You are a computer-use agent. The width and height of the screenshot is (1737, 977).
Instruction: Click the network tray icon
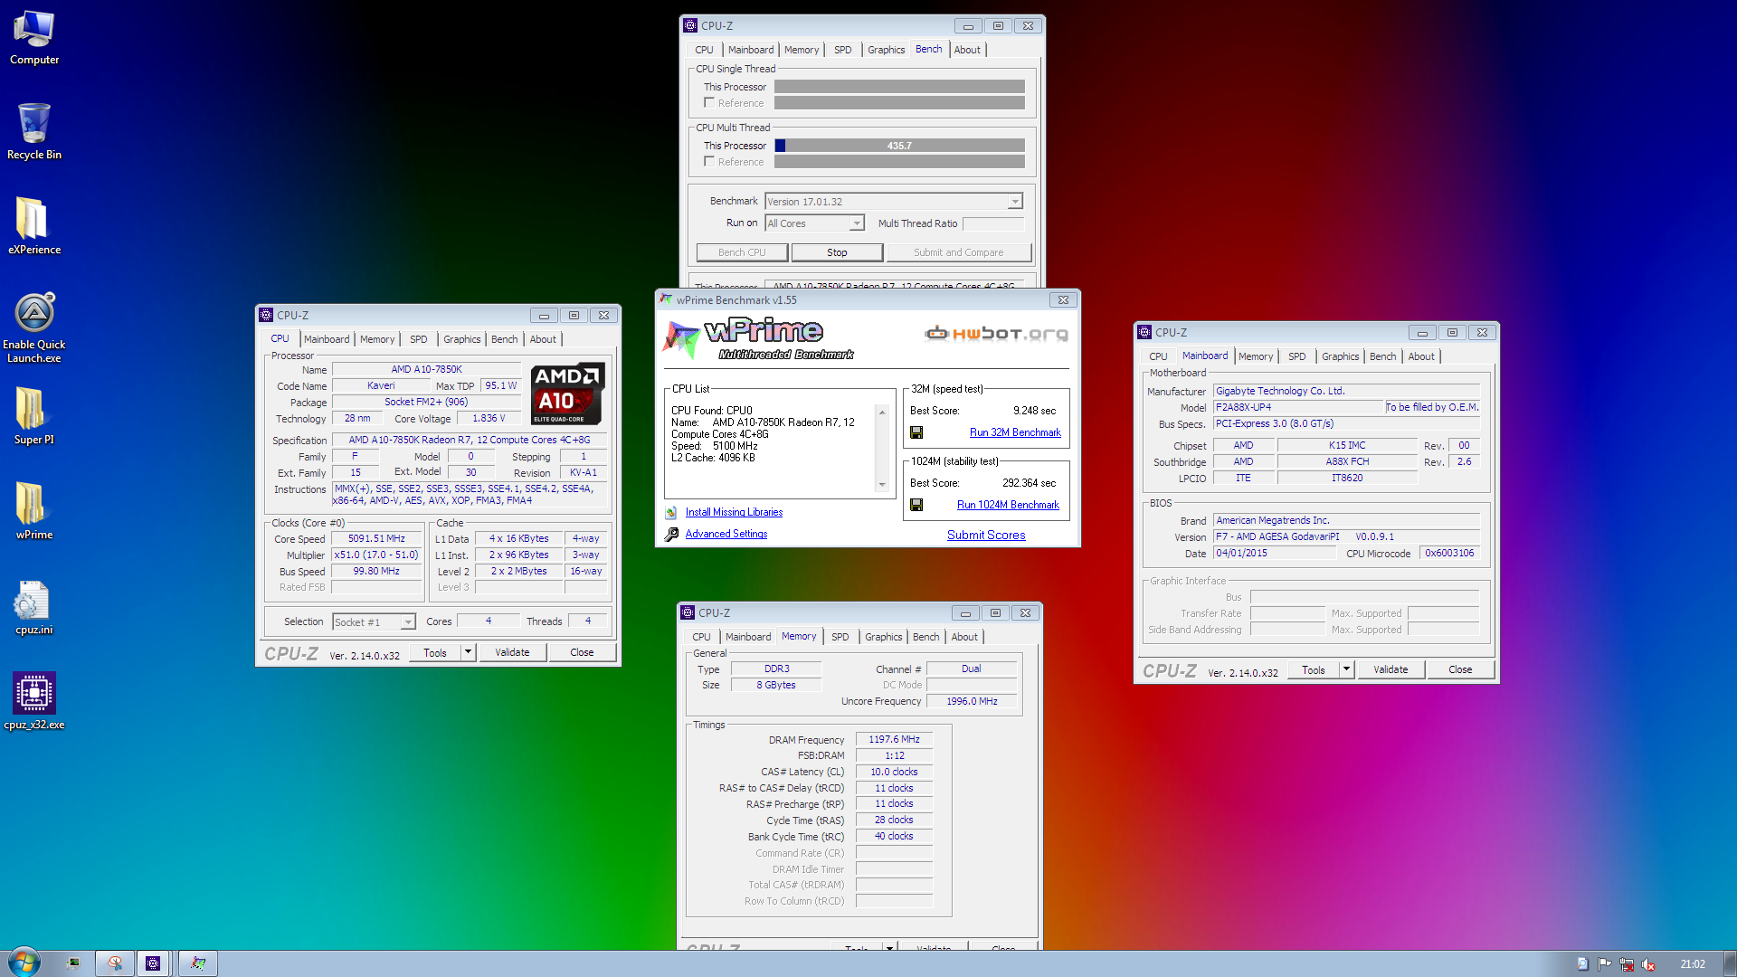click(1627, 964)
